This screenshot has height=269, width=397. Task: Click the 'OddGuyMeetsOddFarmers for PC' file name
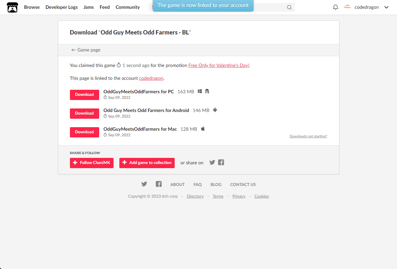(x=139, y=92)
